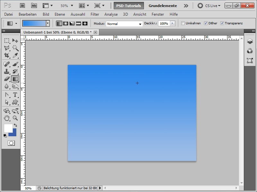The height and width of the screenshot is (192, 257).
Task: Select the Move tool
Action: (15, 40)
